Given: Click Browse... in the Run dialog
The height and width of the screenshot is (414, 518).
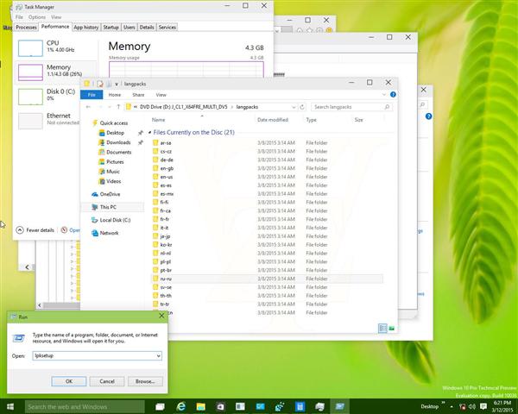Looking at the screenshot, I should (144, 380).
